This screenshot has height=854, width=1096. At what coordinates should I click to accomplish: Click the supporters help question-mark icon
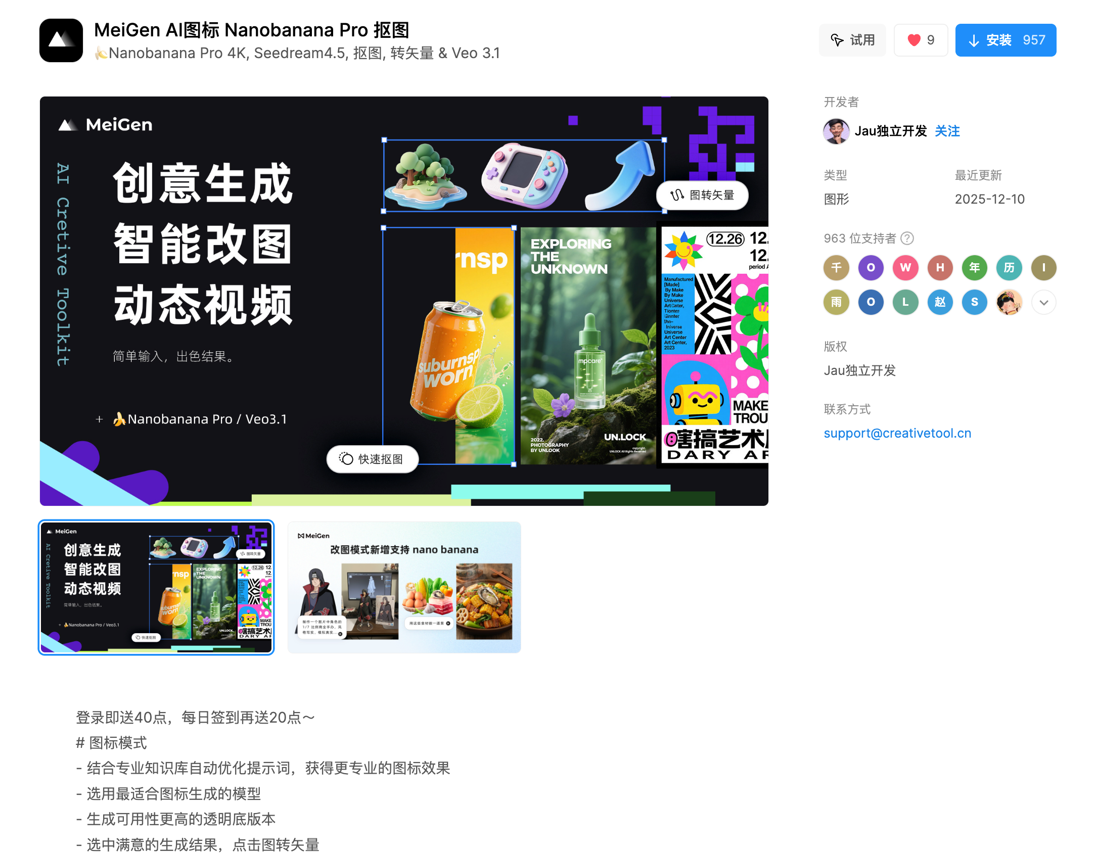click(907, 238)
